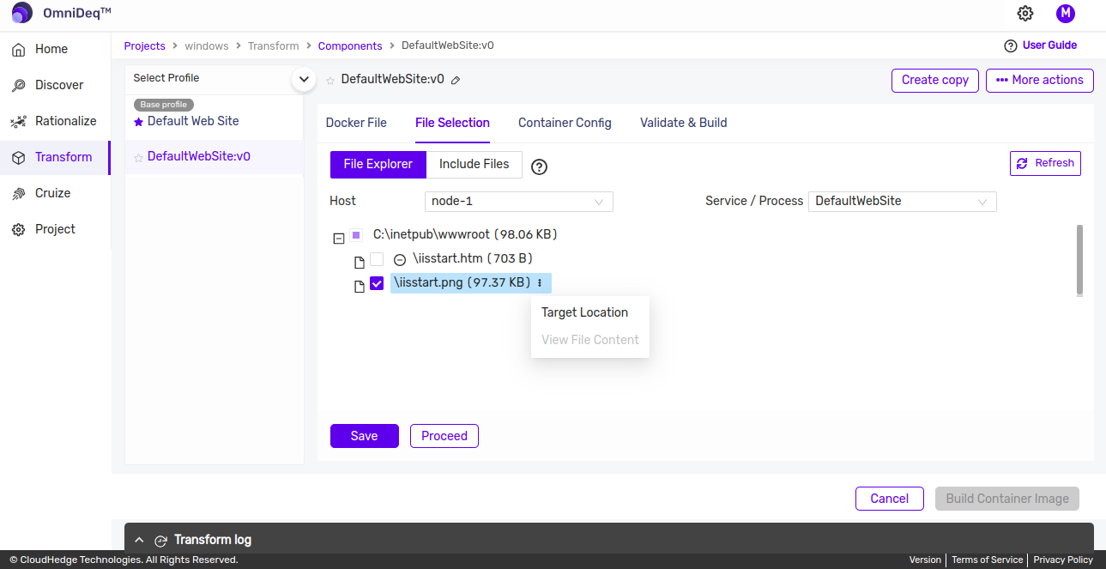Click the help question mark icon
The width and height of the screenshot is (1106, 569).
tap(539, 166)
